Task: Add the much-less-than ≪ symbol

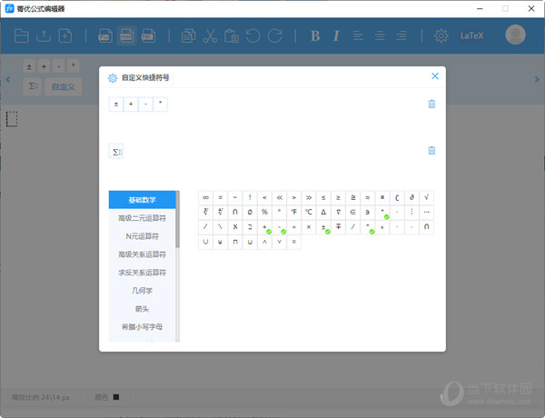Action: click(x=279, y=197)
